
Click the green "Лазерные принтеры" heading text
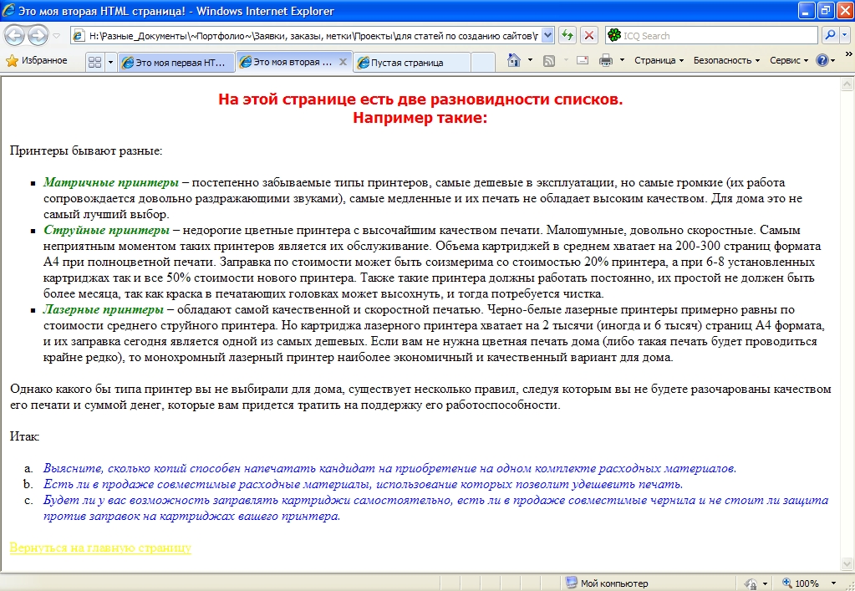[104, 309]
